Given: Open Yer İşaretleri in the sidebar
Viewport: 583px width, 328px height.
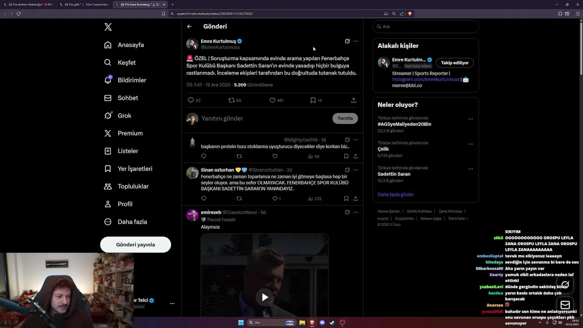Looking at the screenshot, I should pyautogui.click(x=128, y=169).
